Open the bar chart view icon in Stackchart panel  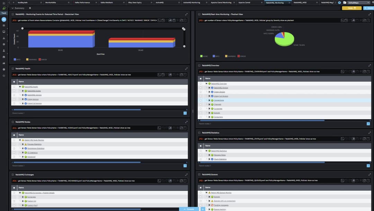[171, 21]
